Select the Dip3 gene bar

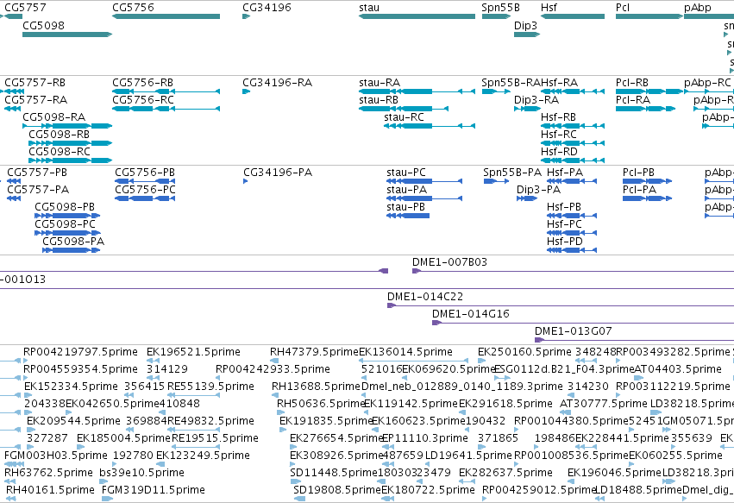pyautogui.click(x=527, y=35)
